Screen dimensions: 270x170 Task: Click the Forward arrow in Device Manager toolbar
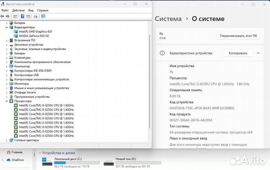[x=7, y=16]
